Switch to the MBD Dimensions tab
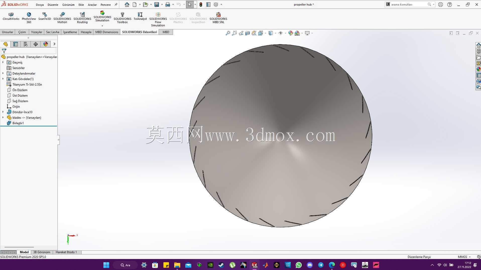 107,32
